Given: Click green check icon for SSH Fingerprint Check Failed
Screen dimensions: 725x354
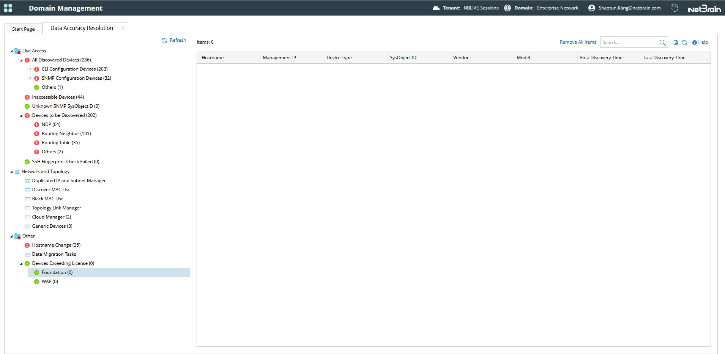Looking at the screenshot, I should 27,162.
